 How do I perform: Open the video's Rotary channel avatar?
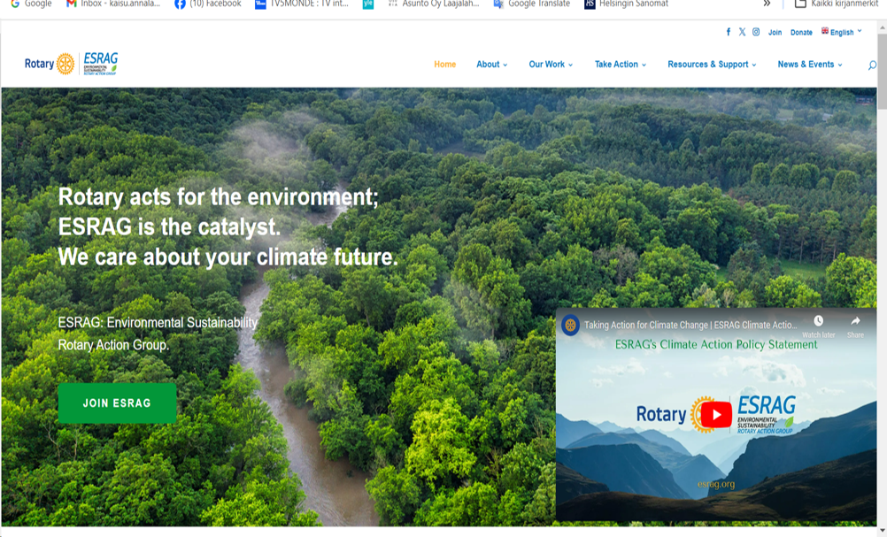click(570, 325)
